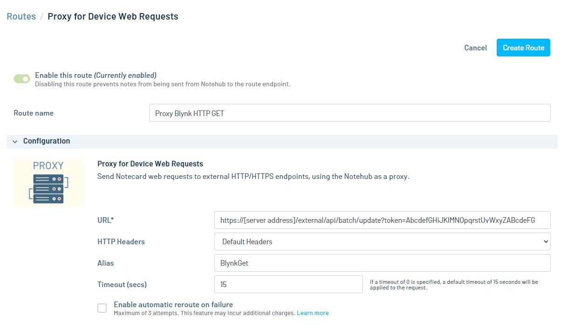This screenshot has height=330, width=561.
Task: Click the Proxy for Device Web Requests breadcrumb title
Action: tap(113, 16)
